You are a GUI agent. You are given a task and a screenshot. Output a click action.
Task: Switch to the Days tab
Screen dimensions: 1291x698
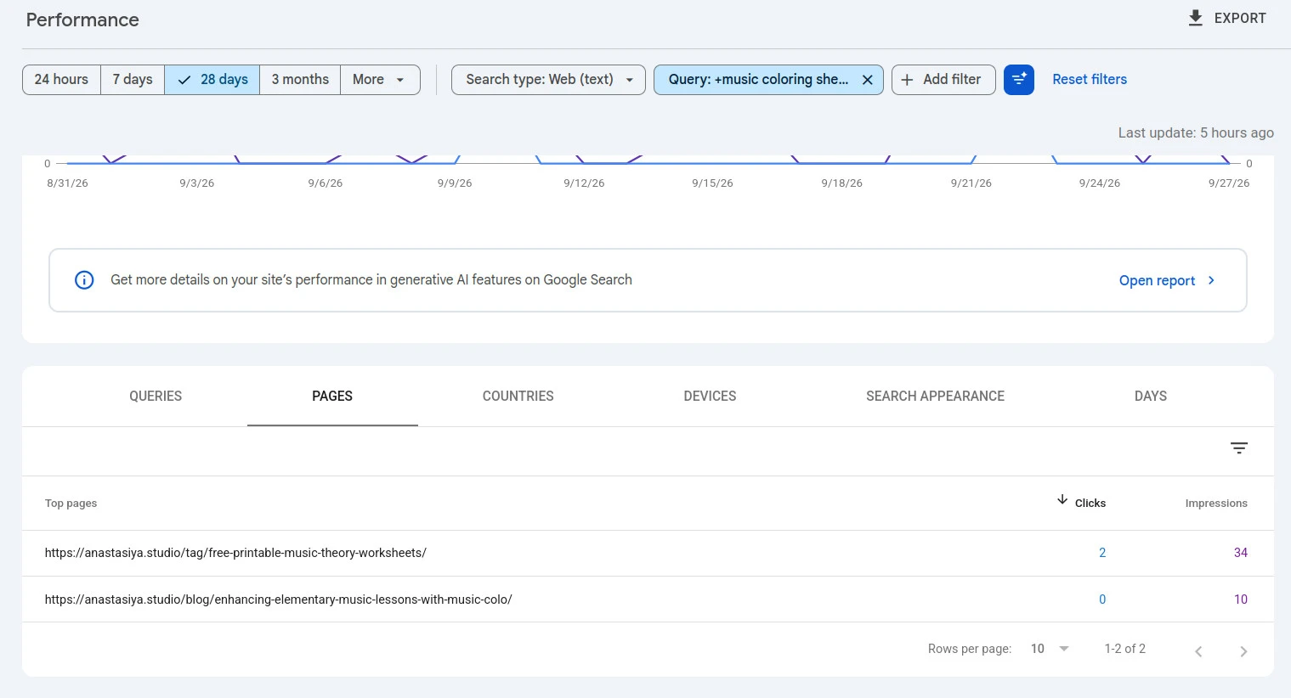click(x=1151, y=397)
